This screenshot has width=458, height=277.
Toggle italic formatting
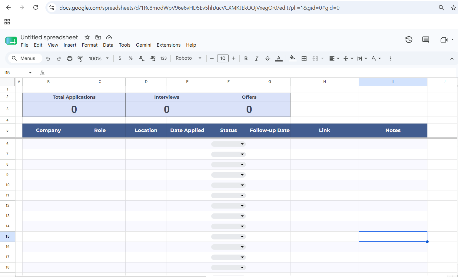click(x=257, y=58)
